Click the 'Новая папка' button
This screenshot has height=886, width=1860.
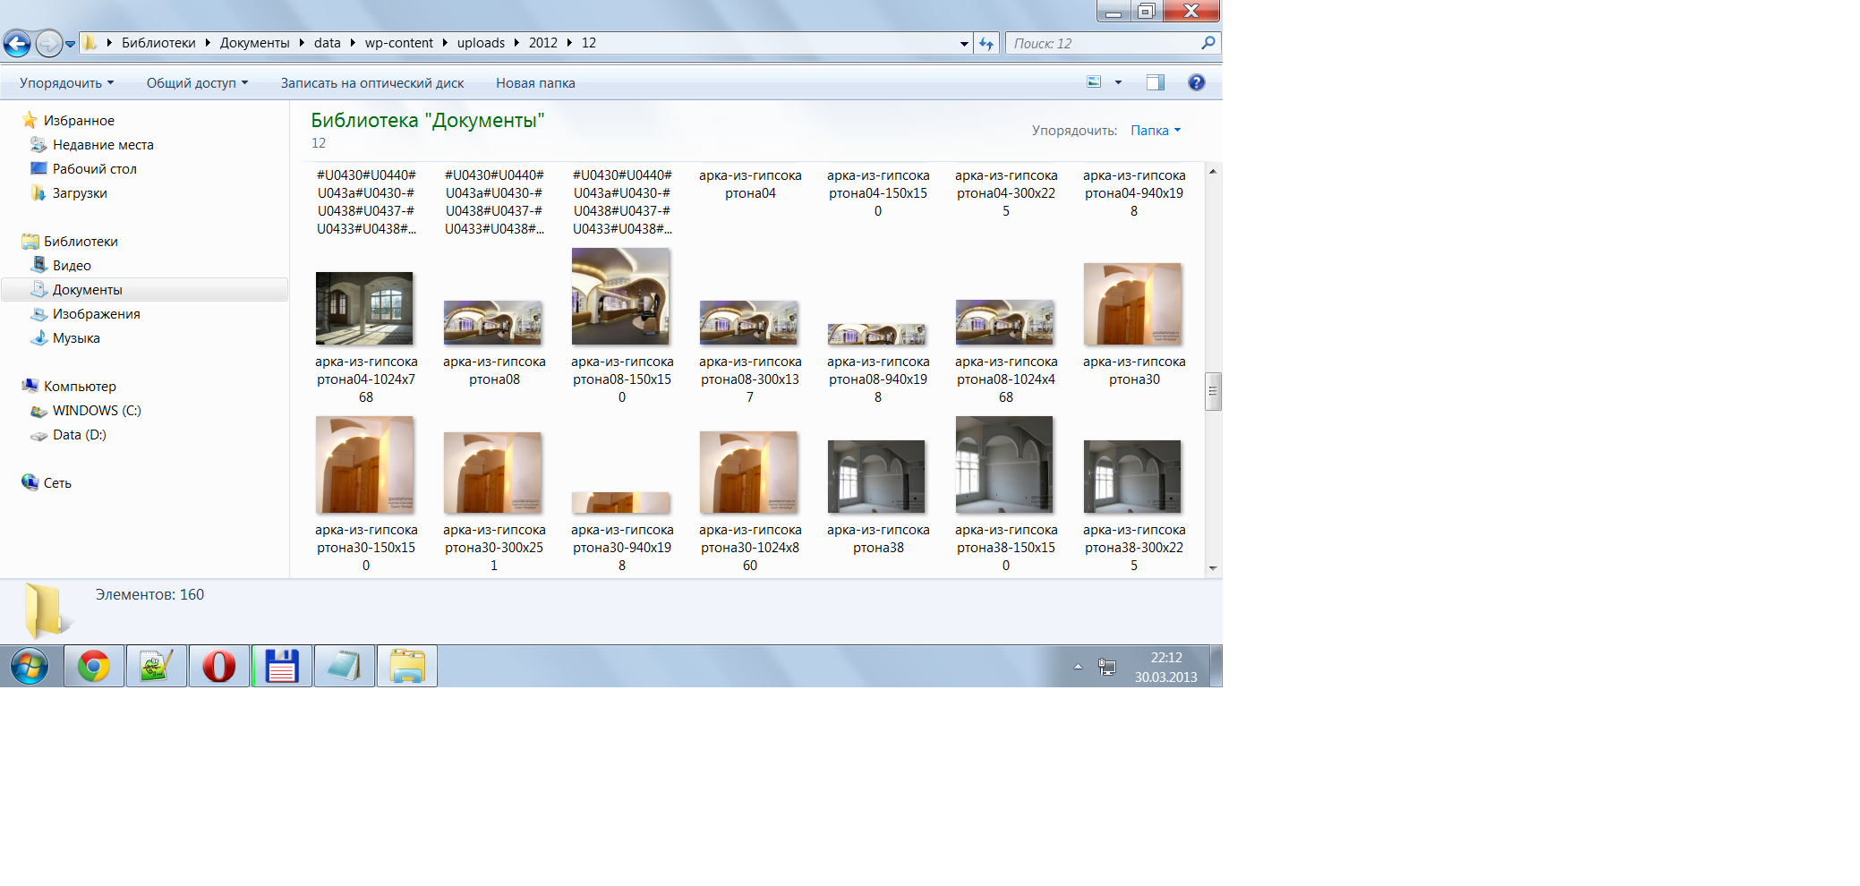coord(535,82)
